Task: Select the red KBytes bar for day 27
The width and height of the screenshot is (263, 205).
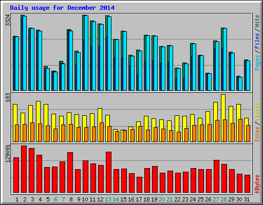Action: coord(216,176)
